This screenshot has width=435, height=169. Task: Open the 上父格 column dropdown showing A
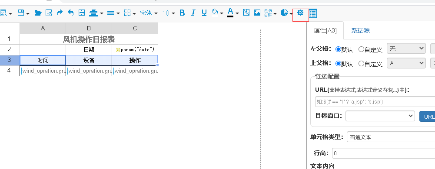coord(406,63)
